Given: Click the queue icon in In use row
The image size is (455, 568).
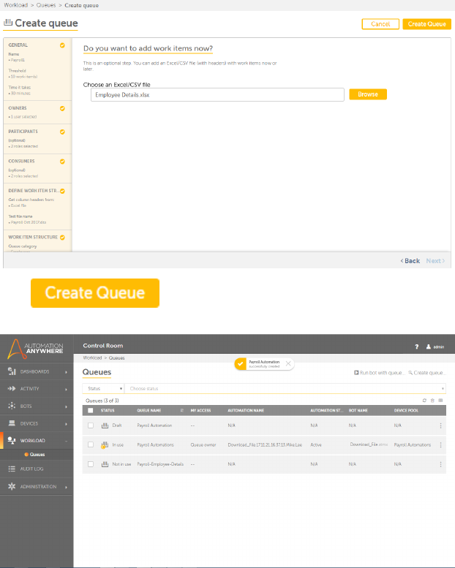Looking at the screenshot, I should point(105,444).
